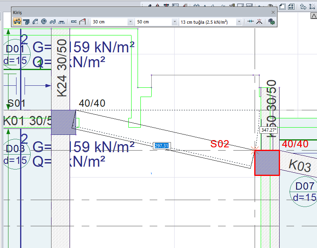317x248 pixels.
Task: Click the beam with supports icon
Action: [62, 22]
